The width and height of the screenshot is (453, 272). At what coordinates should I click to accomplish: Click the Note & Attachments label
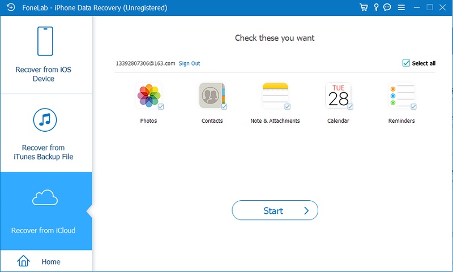click(x=275, y=121)
